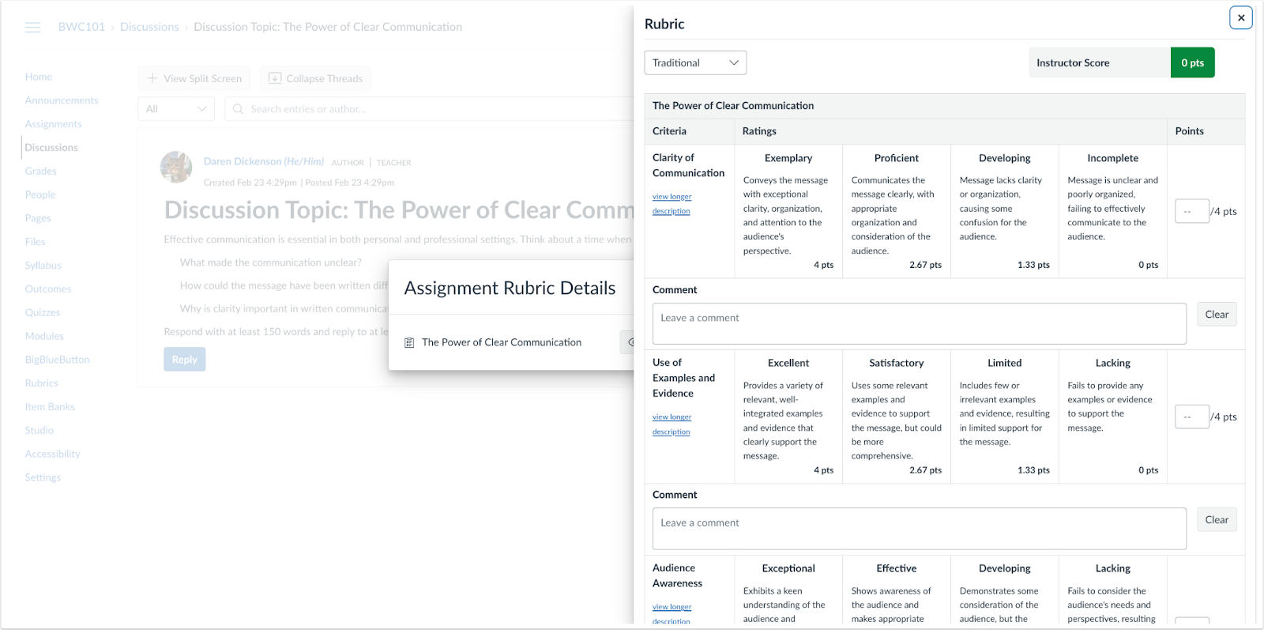
Task: Select Developing rating for Clarity of Communication
Action: coord(1005,211)
